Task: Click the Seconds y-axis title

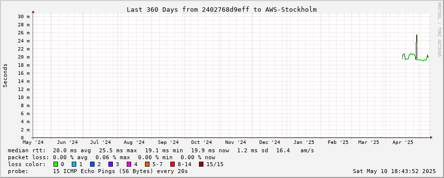Action: tap(5, 76)
